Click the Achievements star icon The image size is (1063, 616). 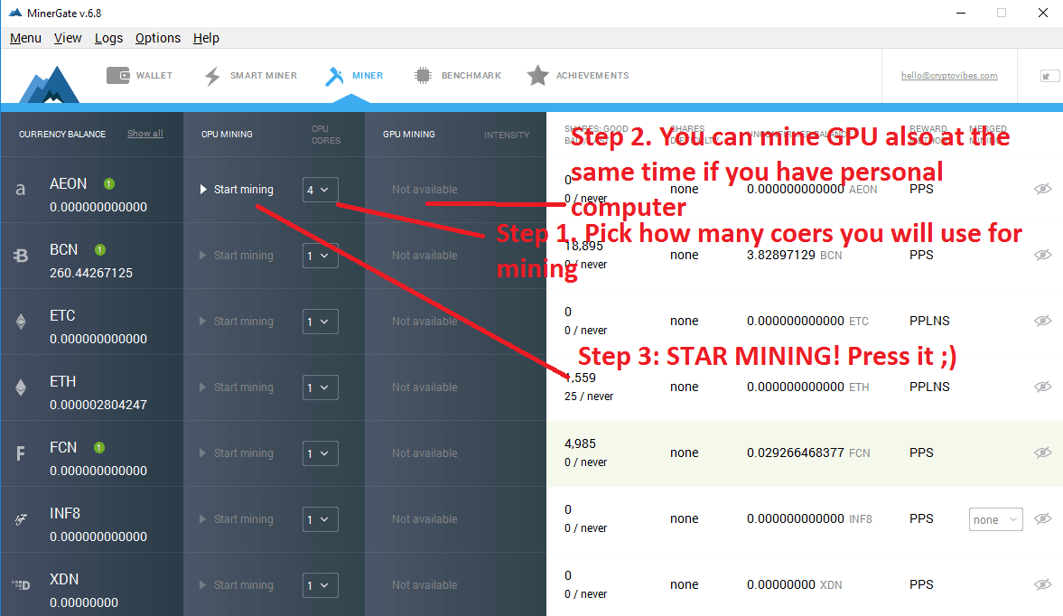coord(537,75)
